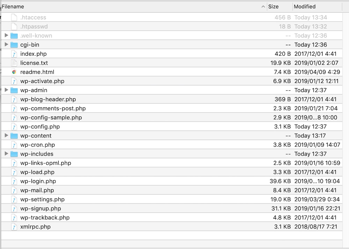This screenshot has width=349, height=249.
Task: Click the wp-trackback.php file icon
Action: (x=14, y=218)
